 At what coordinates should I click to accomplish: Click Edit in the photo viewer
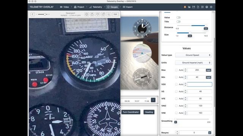tap(115, 14)
